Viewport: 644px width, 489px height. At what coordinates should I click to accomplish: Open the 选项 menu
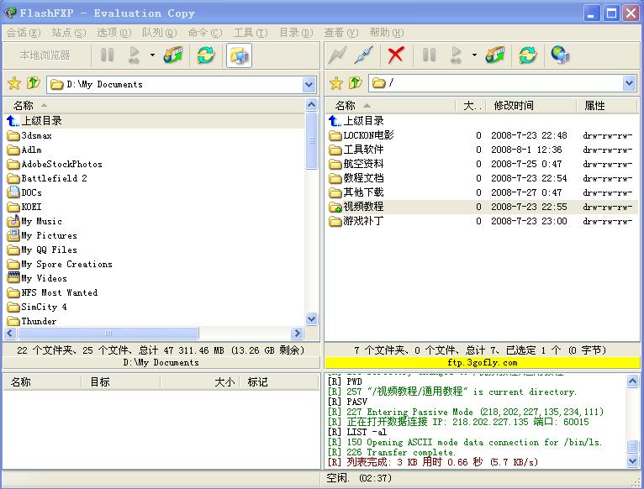click(x=113, y=33)
